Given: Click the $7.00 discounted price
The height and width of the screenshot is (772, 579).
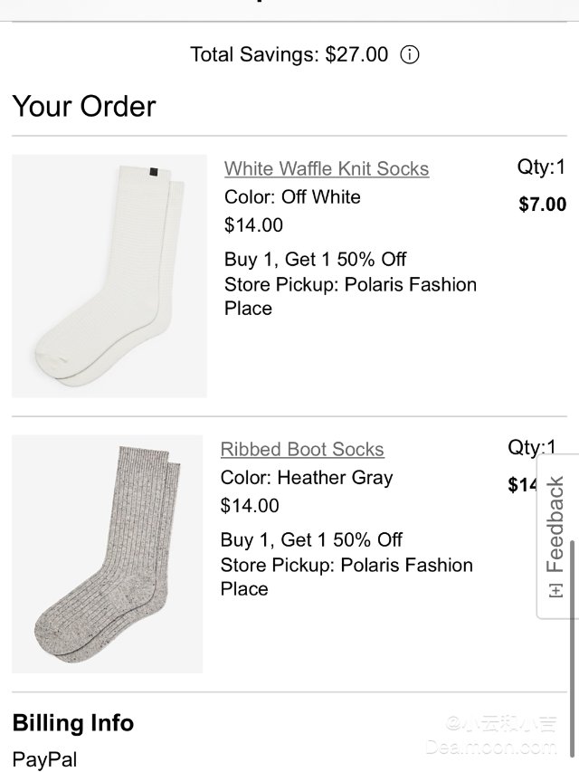Looking at the screenshot, I should pos(542,205).
